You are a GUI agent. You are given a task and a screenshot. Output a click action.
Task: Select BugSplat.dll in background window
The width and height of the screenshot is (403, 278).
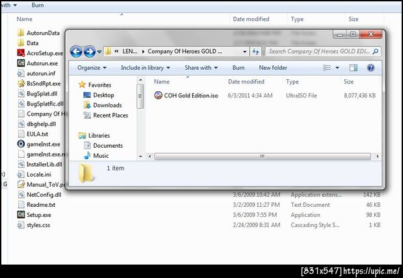pos(38,93)
